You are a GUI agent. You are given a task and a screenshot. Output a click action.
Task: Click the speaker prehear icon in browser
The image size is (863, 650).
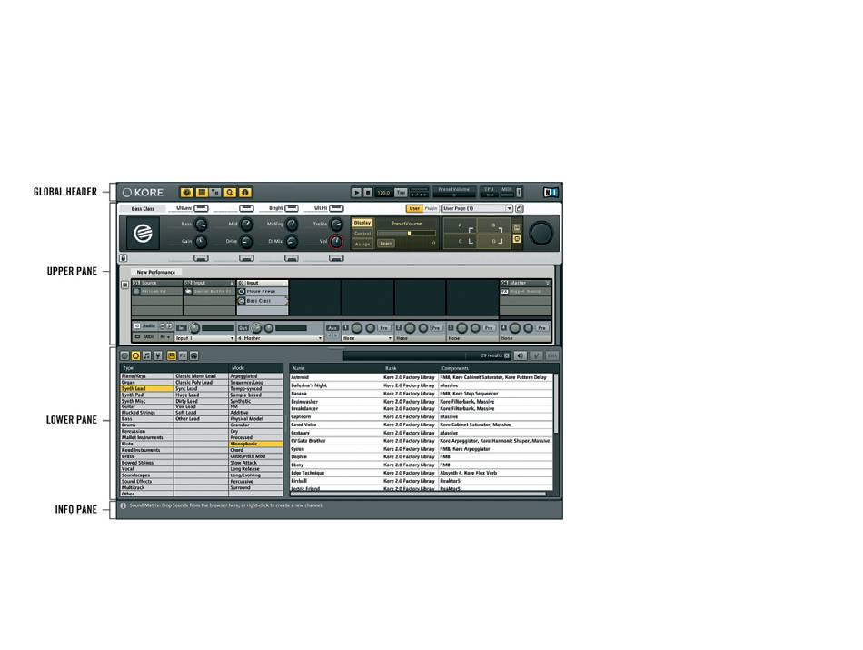521,355
